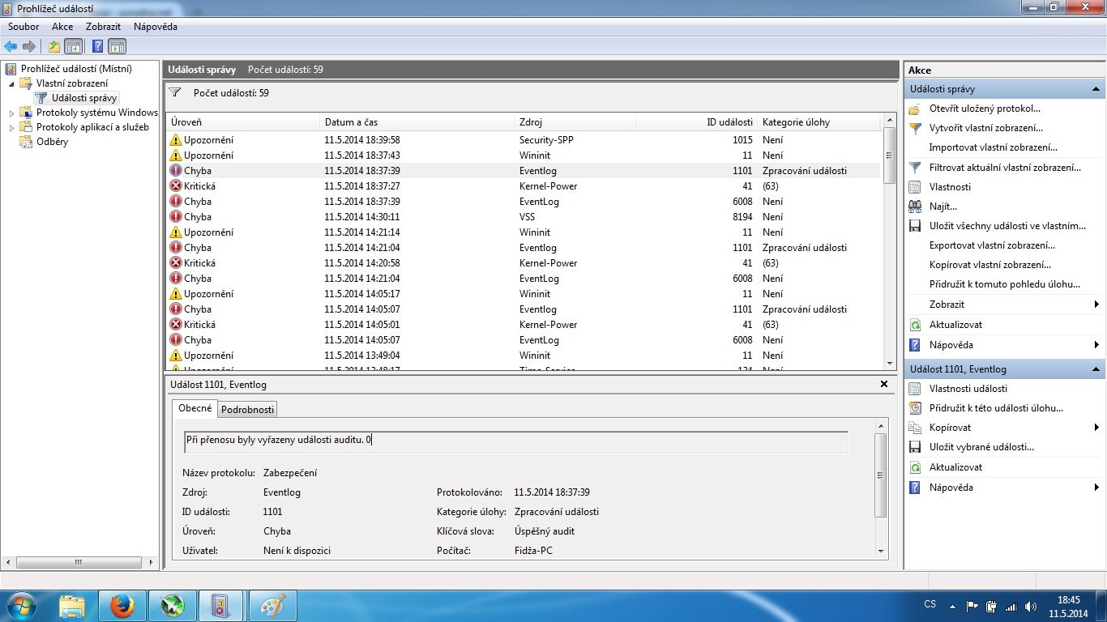Click the warning icon of the 18:37:43 Wininit event
The width and height of the screenshot is (1107, 622).
(x=176, y=155)
